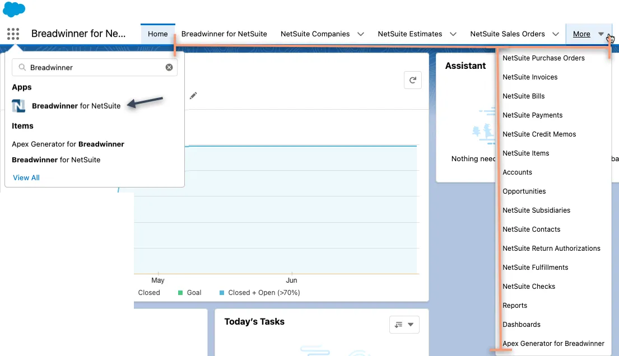Click the View All link
Viewport: 619px width, 356px height.
26,177
